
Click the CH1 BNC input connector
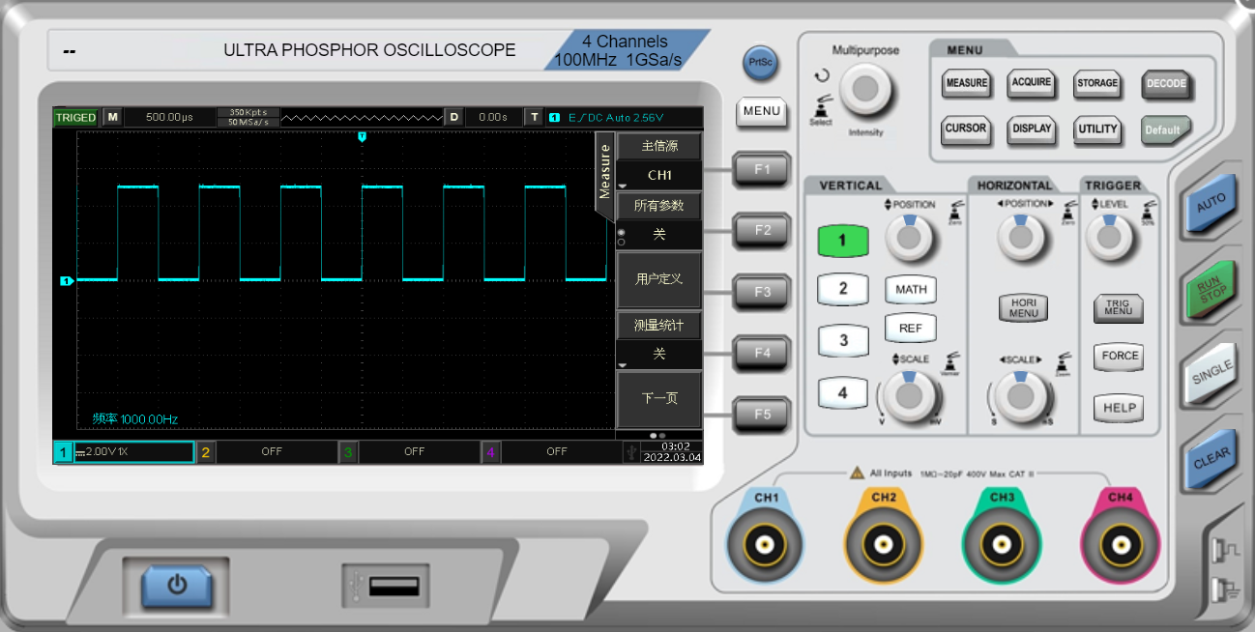[x=766, y=546]
